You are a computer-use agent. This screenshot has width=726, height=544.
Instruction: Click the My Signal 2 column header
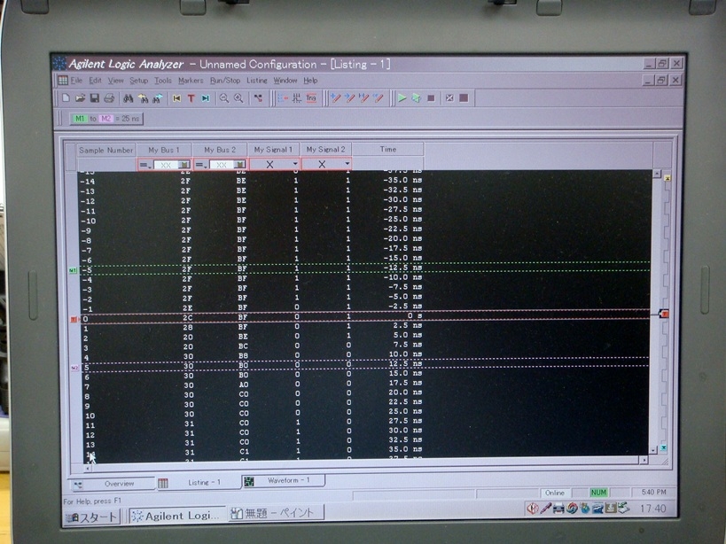[326, 150]
